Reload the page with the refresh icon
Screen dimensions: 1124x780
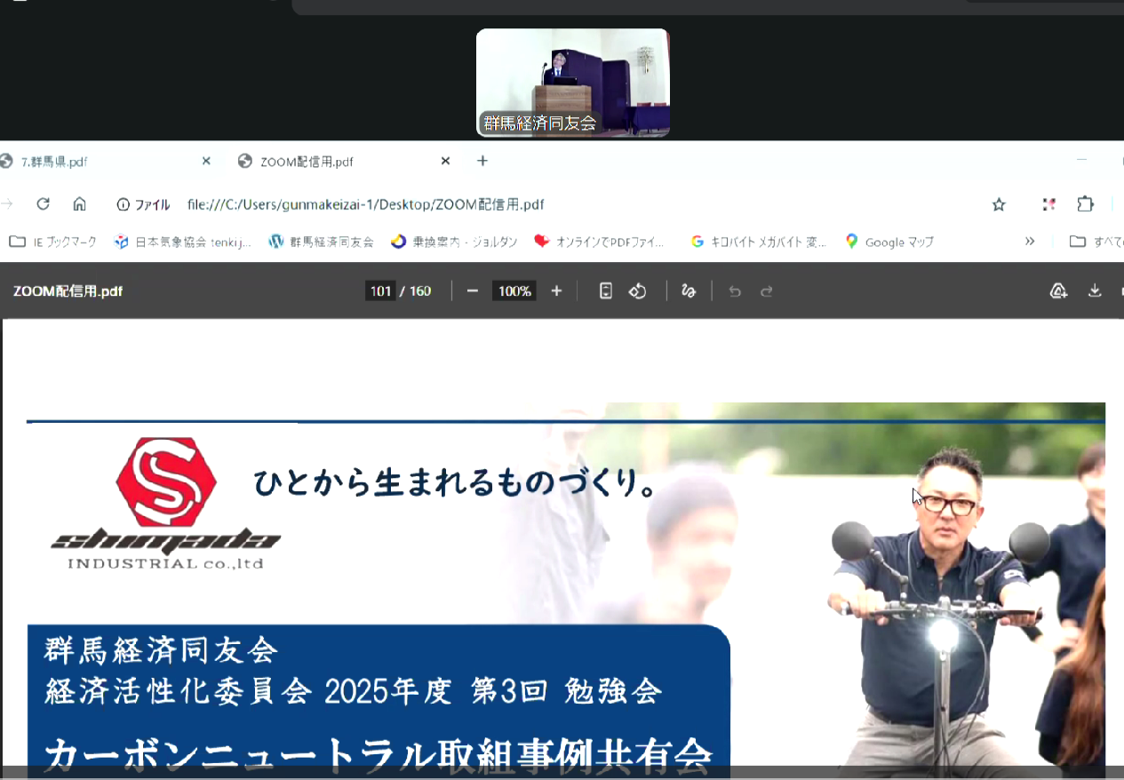pos(43,204)
